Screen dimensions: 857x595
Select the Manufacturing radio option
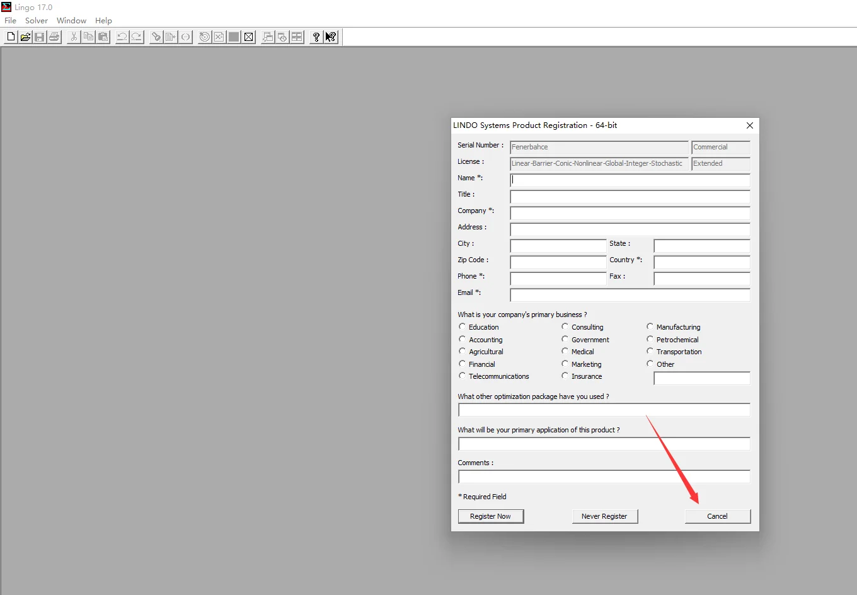650,326
